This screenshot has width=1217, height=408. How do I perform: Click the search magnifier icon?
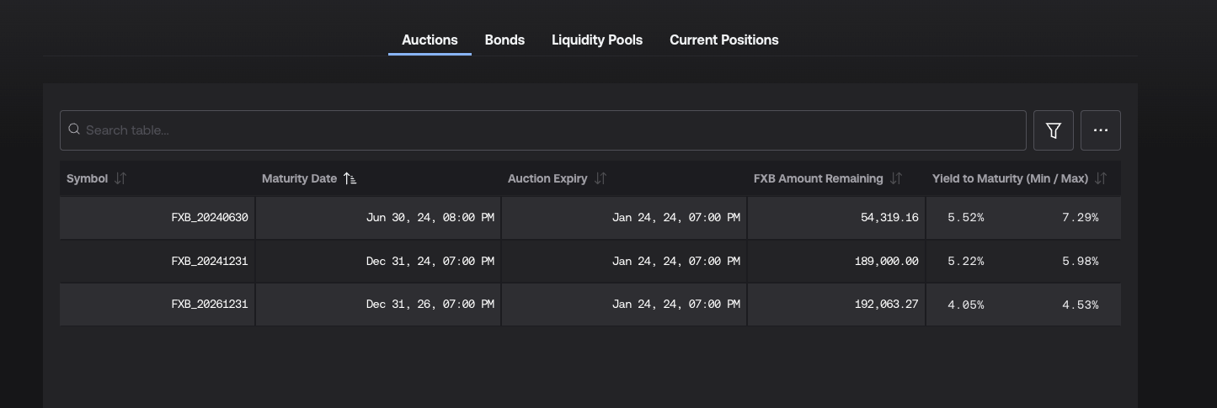pyautogui.click(x=74, y=130)
